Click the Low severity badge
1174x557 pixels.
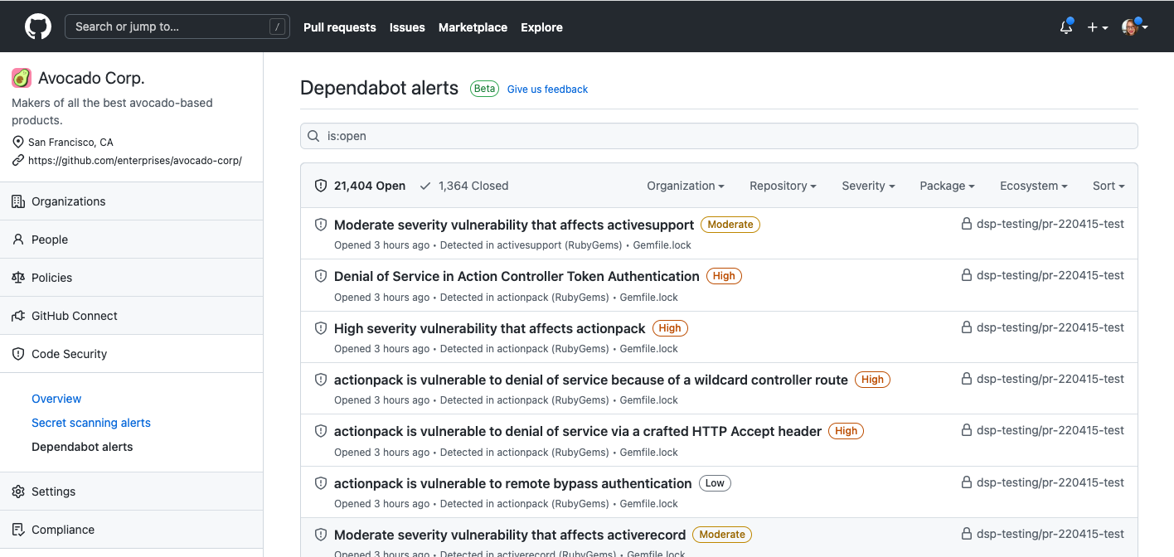(715, 483)
